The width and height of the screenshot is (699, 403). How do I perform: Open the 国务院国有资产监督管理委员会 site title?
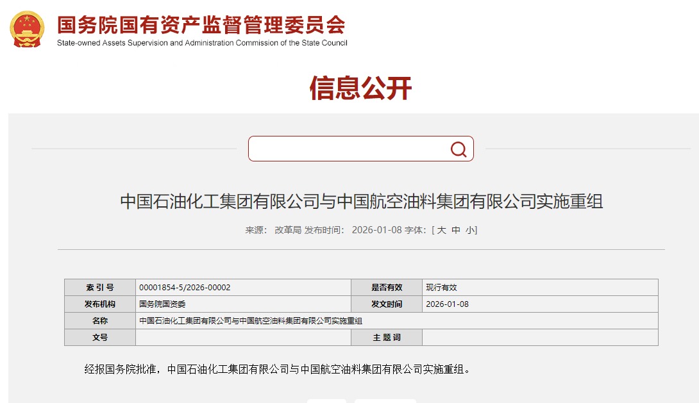pos(201,24)
